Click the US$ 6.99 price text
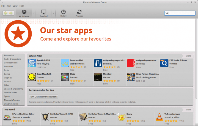 coord(141,81)
